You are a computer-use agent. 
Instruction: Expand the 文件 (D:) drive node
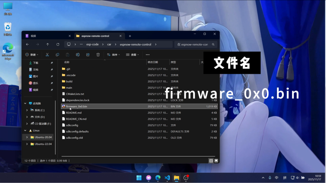[x=27, y=117]
